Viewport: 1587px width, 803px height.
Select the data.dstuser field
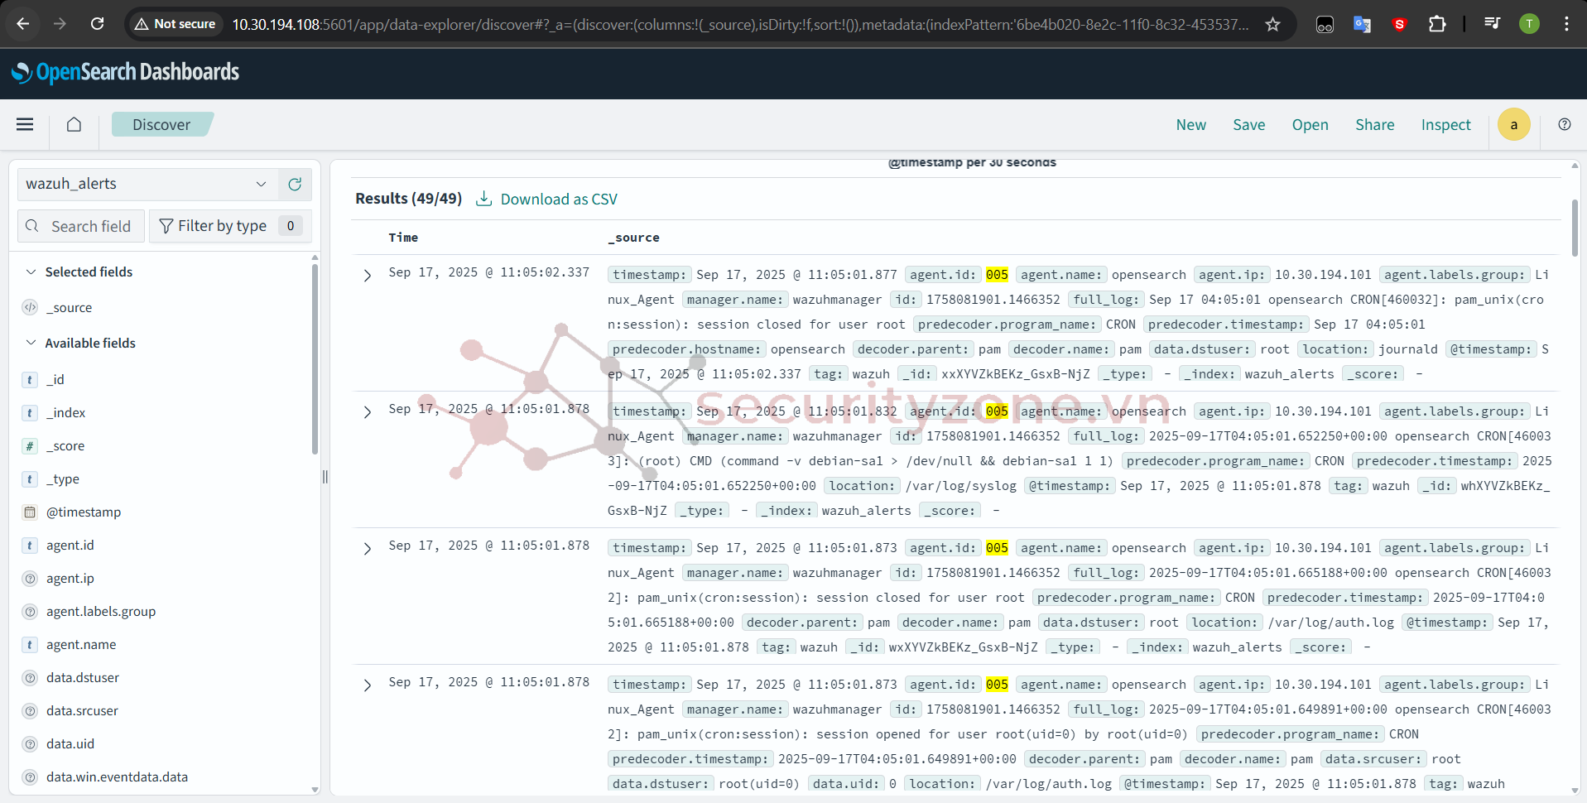coord(83,677)
